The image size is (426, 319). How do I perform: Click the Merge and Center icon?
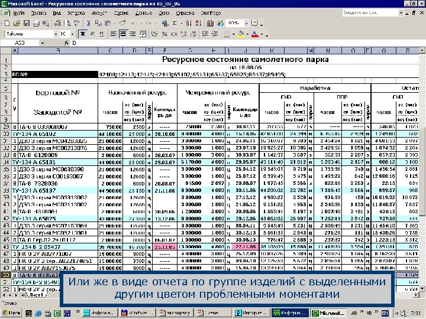(x=143, y=34)
